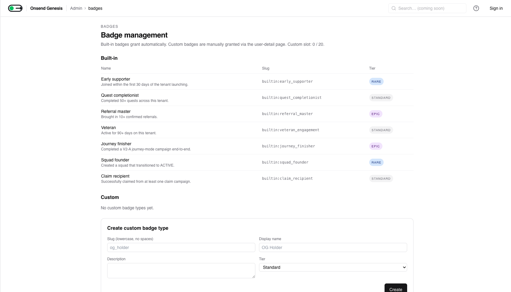The height and width of the screenshot is (292, 511).
Task: Select the Referral master badge name
Action: tap(116, 111)
